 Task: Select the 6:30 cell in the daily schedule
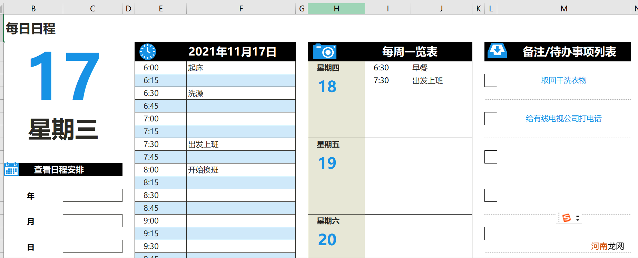coord(161,93)
